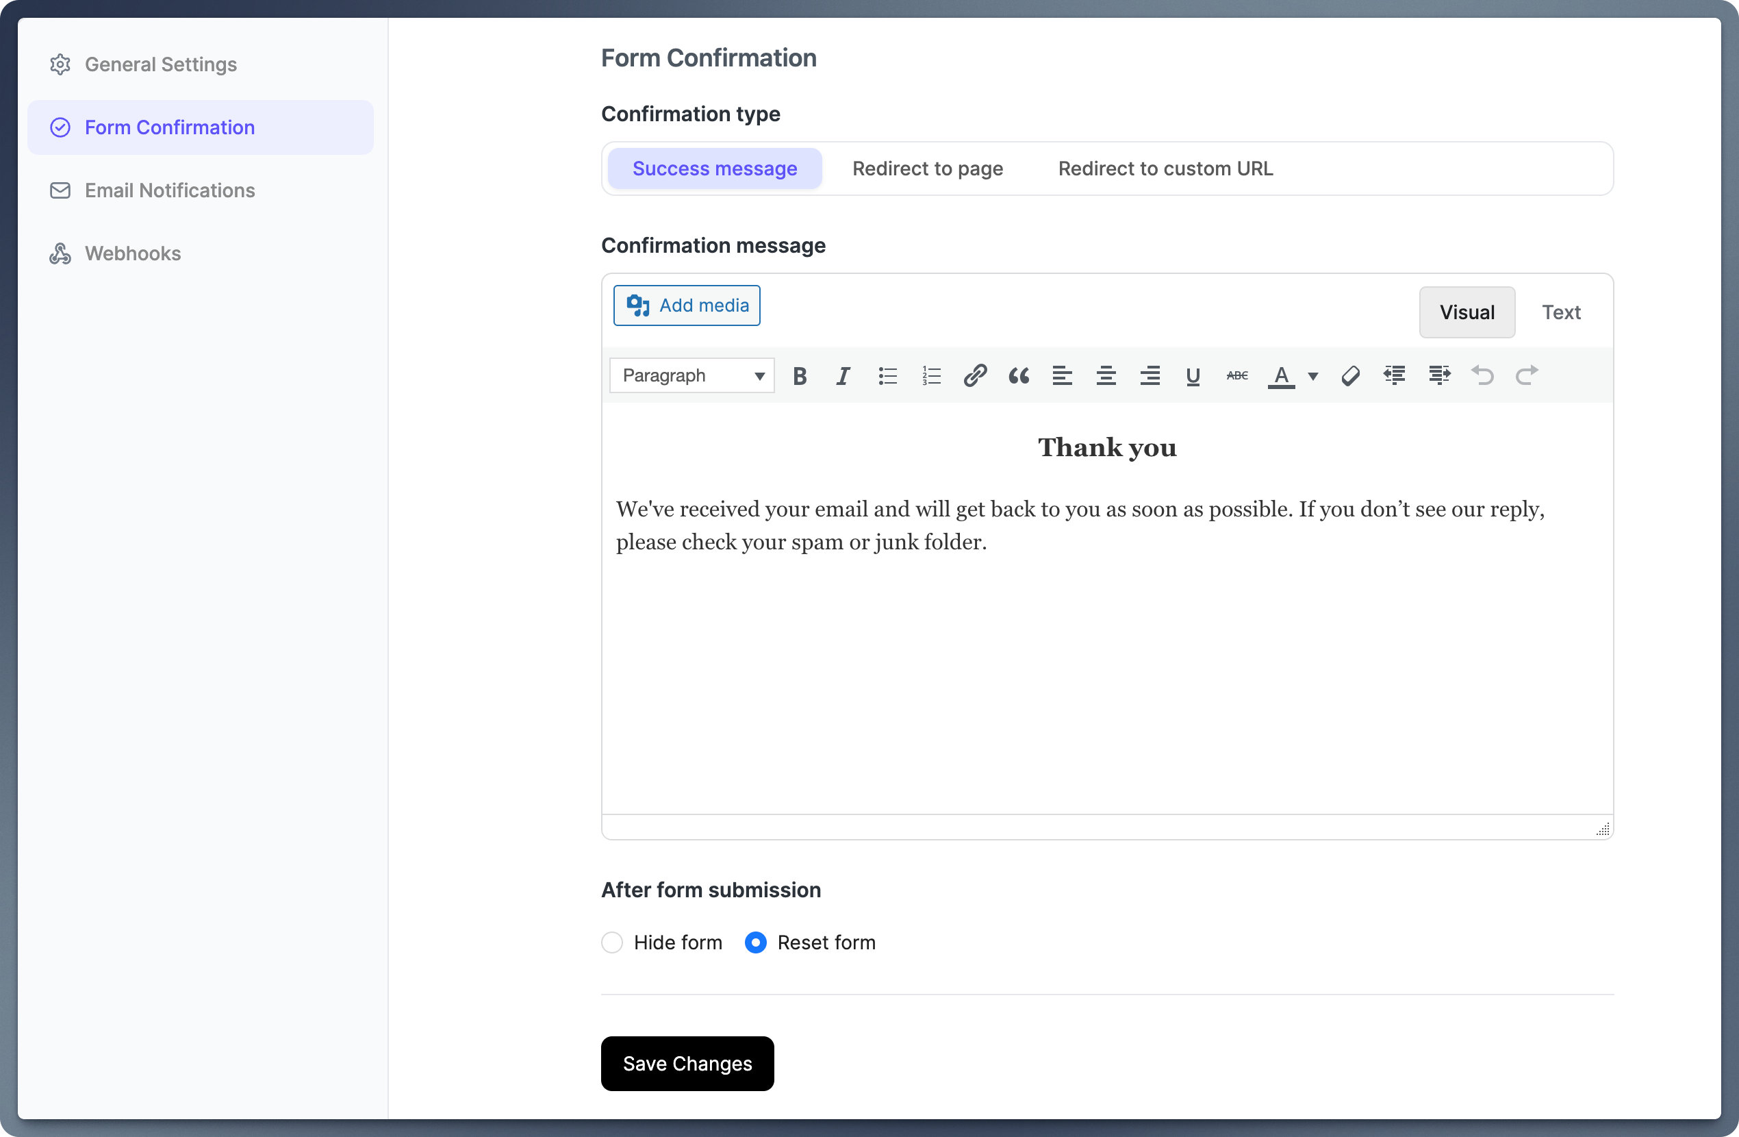
Task: Undo last edit in editor
Action: [x=1482, y=376]
